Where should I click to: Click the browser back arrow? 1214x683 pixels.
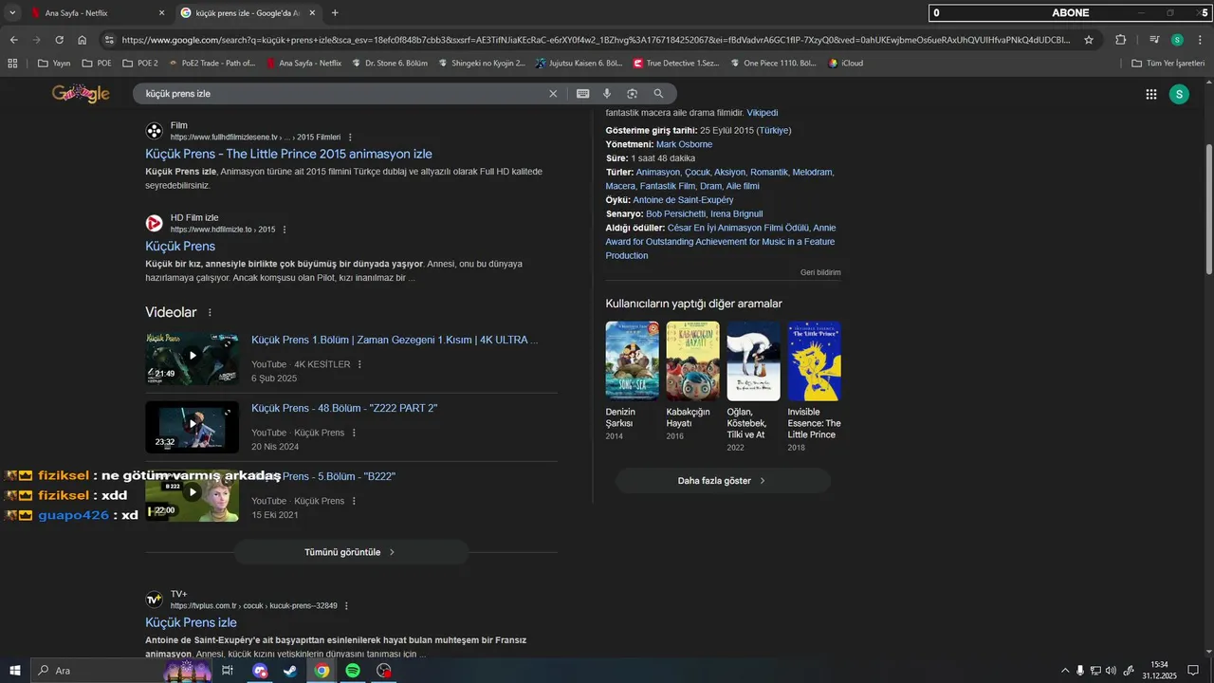(13, 40)
